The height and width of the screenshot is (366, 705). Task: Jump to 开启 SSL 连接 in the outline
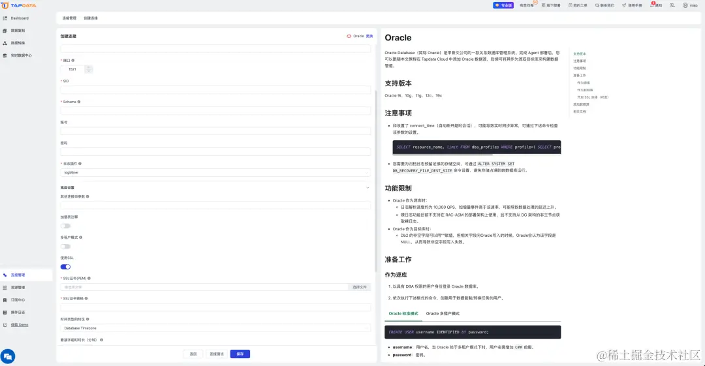pos(593,97)
